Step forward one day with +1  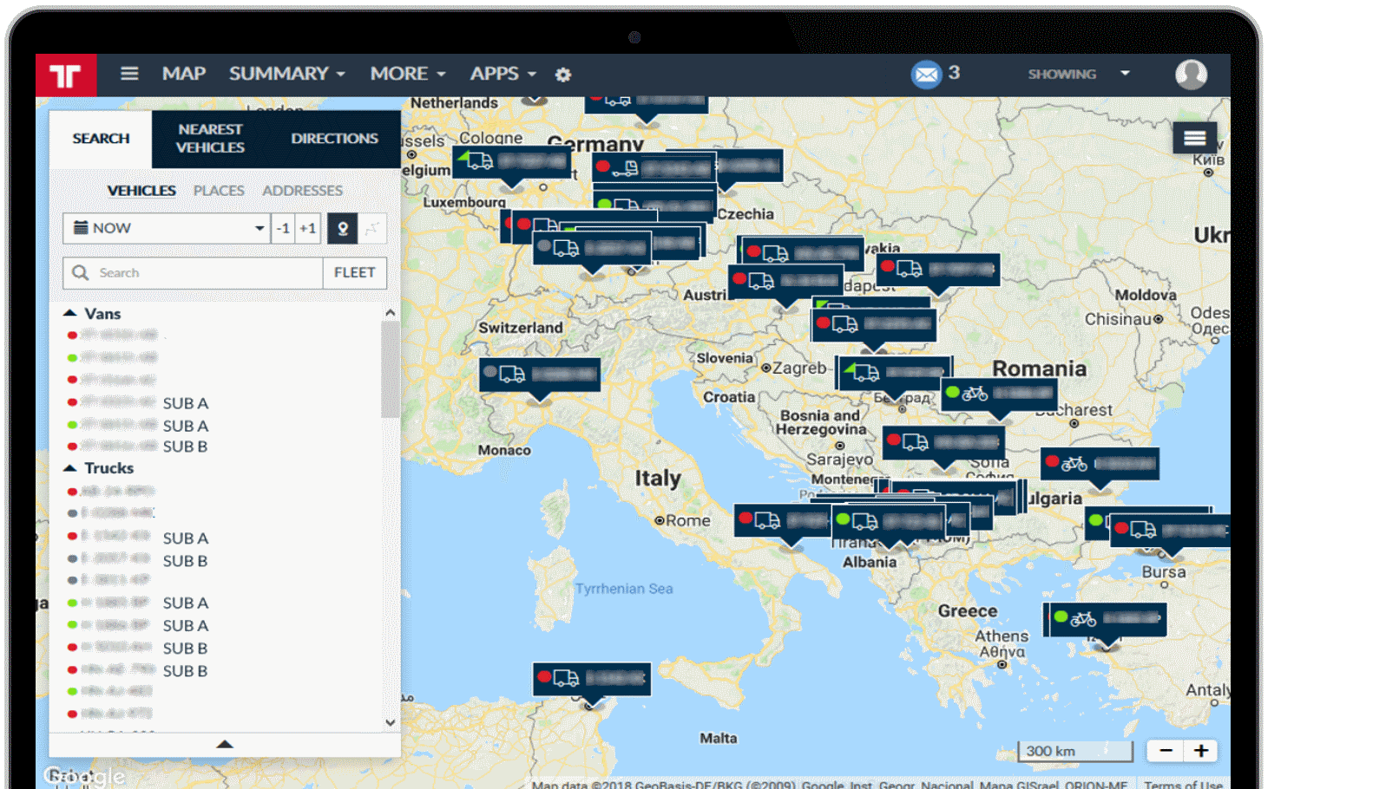point(308,228)
